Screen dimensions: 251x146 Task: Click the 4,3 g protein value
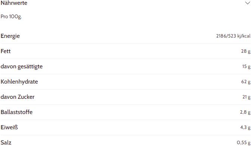(x=245, y=127)
